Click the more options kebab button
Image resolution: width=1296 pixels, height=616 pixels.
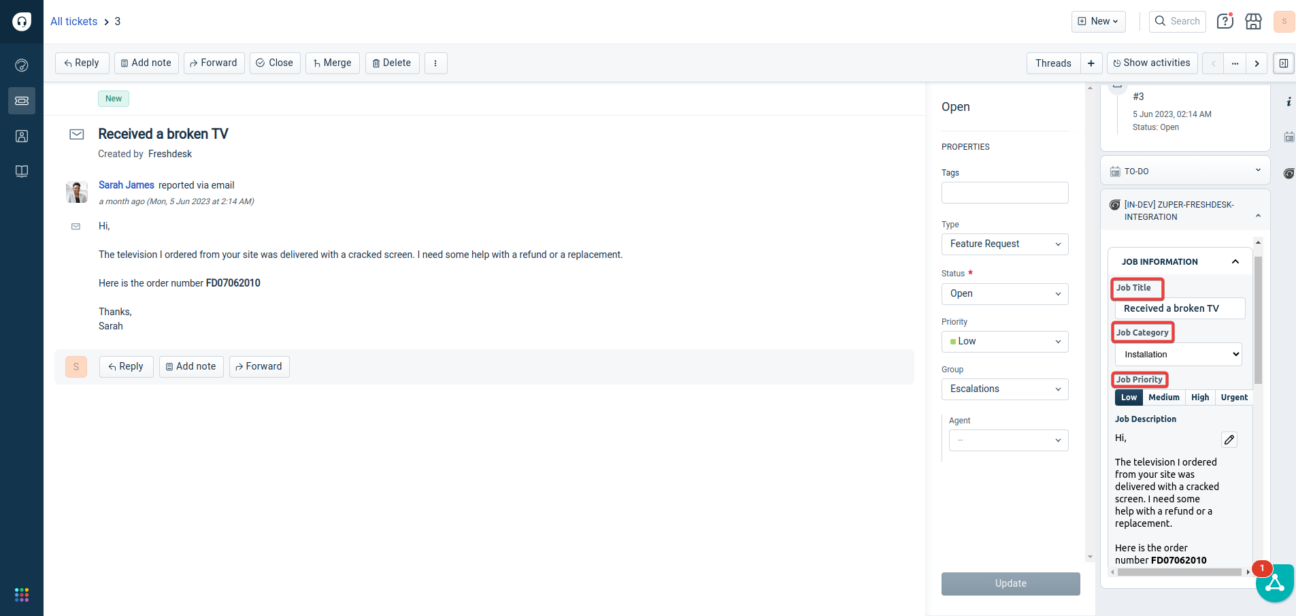click(435, 63)
